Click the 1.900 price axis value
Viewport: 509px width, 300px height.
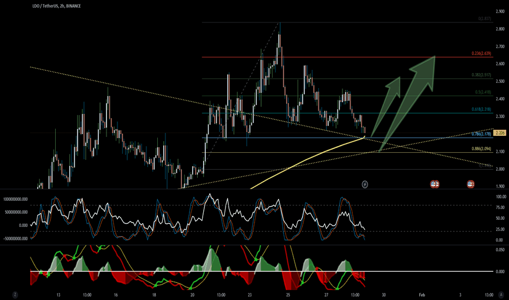500,186
